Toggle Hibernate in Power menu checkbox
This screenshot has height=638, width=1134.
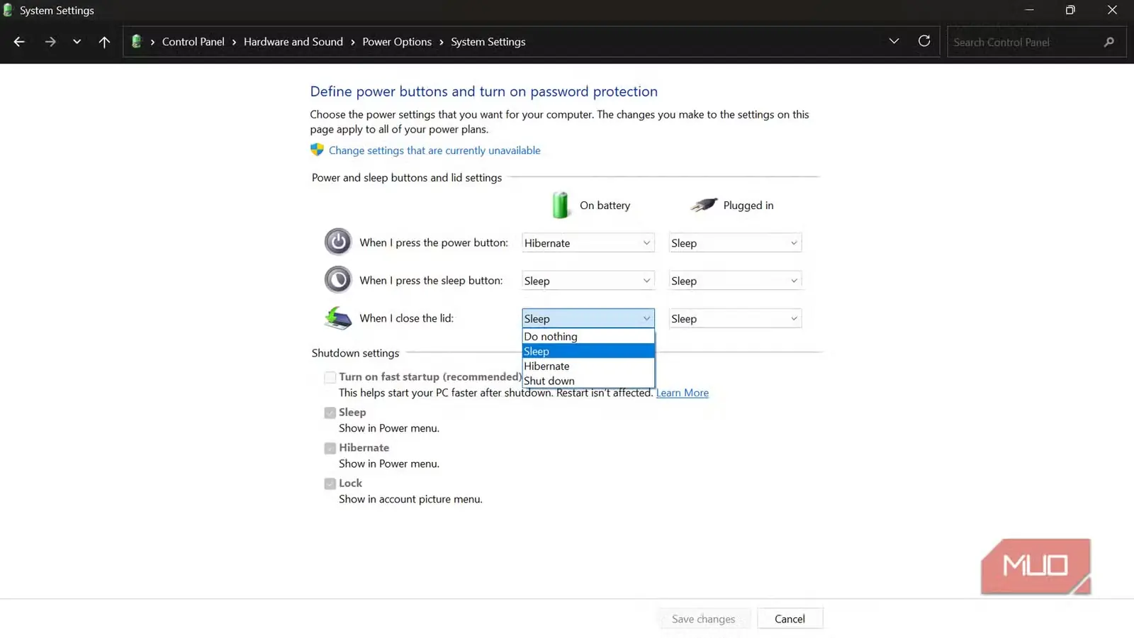(330, 448)
